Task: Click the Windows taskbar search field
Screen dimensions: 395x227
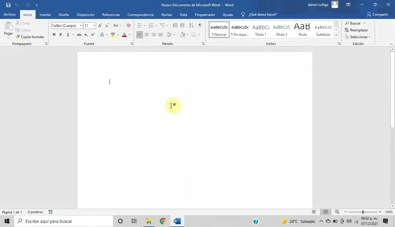Action: [64, 221]
